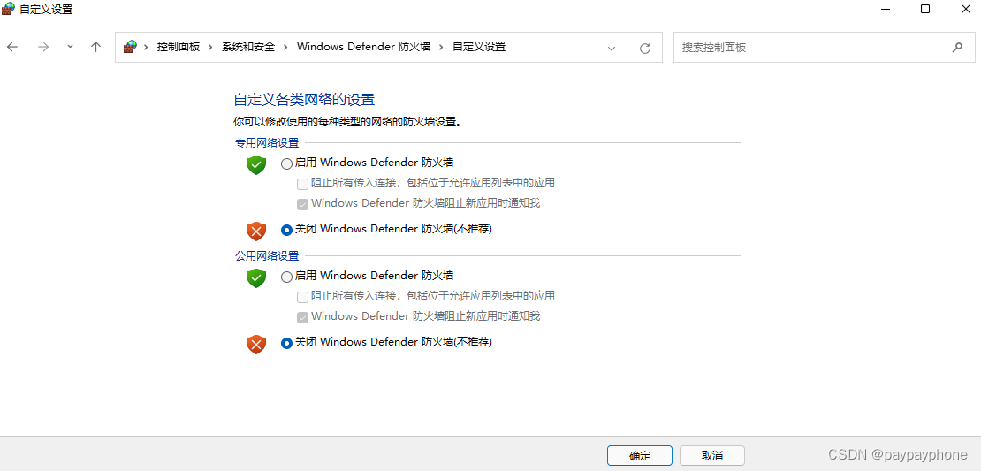Image resolution: width=981 pixels, height=471 pixels.
Task: Click the firewall icon in the address bar
Action: click(130, 47)
